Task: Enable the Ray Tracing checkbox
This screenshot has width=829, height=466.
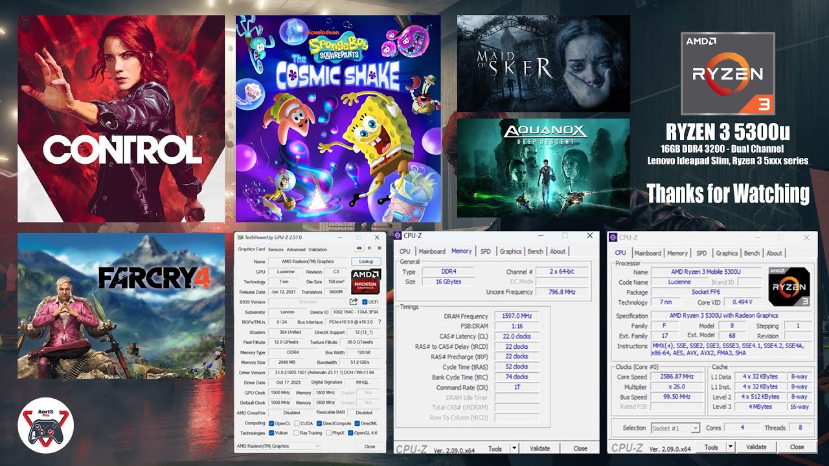Action: [x=296, y=433]
